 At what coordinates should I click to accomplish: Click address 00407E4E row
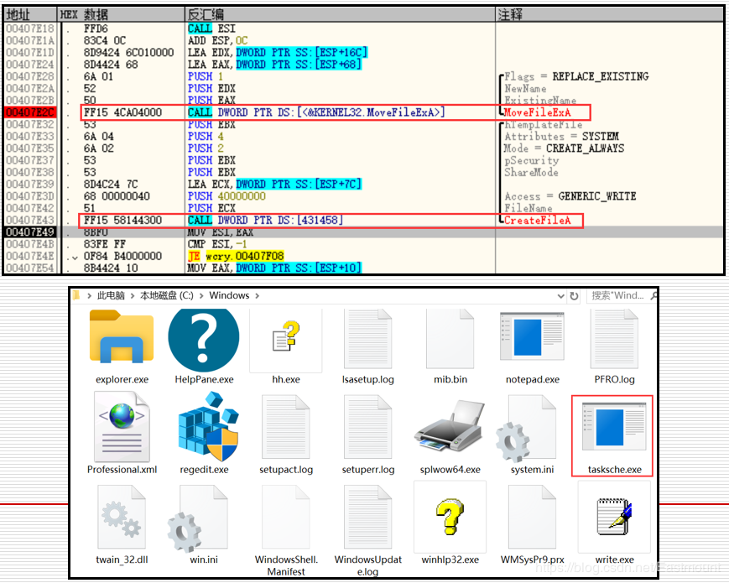29,256
